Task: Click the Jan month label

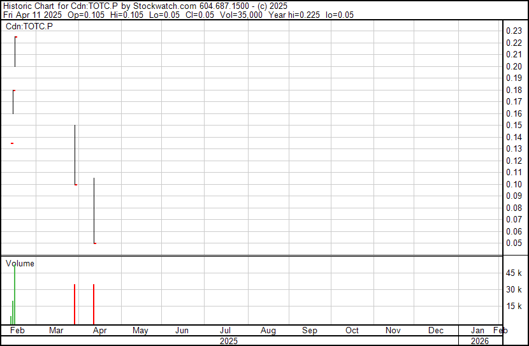Action: (477, 330)
